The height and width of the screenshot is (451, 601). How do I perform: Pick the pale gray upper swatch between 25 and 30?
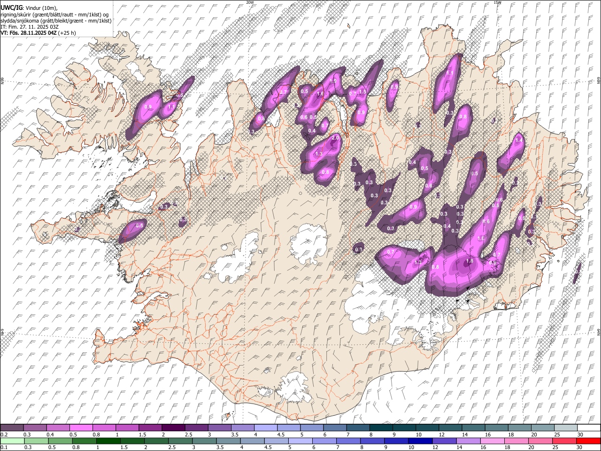(x=566, y=428)
